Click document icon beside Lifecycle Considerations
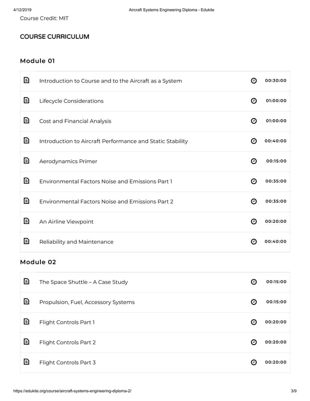The image size is (310, 401). click(x=26, y=100)
